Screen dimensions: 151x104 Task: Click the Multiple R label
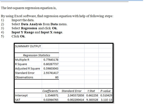(x=22, y=60)
